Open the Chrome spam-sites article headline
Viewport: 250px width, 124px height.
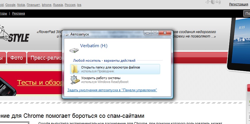click(x=72, y=116)
